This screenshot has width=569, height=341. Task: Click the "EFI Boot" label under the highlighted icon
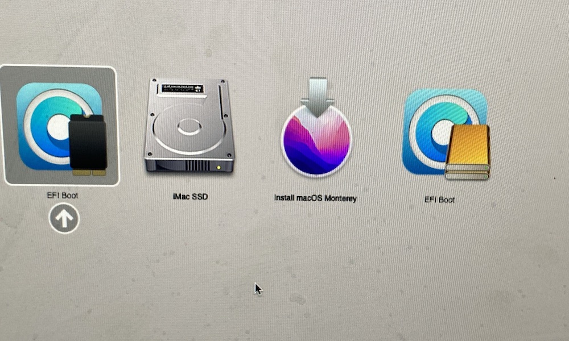pyautogui.click(x=63, y=196)
